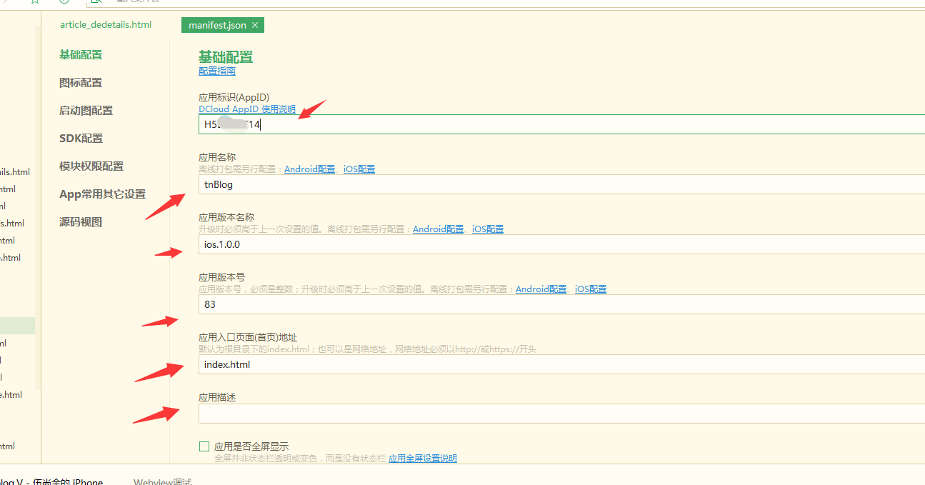Open the 应用全屏设置说明 link
This screenshot has height=485, width=925.
(x=423, y=459)
